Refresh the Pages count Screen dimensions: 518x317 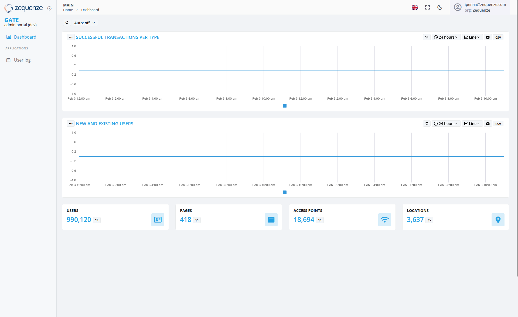pyautogui.click(x=197, y=220)
